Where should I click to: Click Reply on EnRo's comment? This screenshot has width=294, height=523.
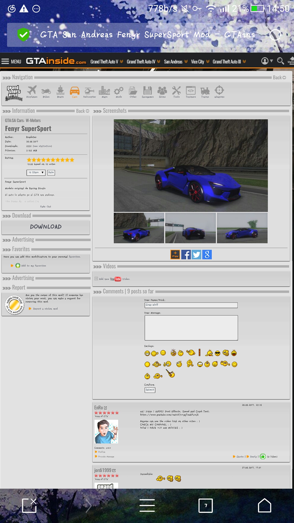tap(253, 457)
